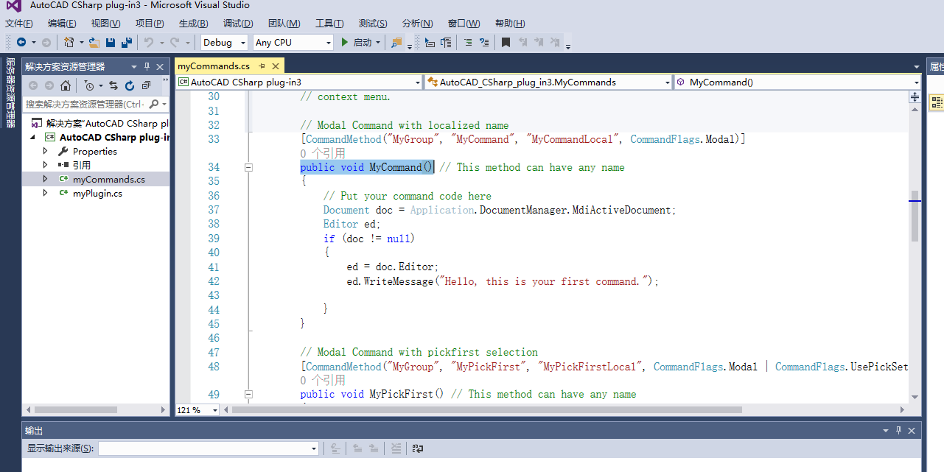This screenshot has height=472, width=944.
Task: Click the Solution Explorer search box
Action: tap(85, 105)
